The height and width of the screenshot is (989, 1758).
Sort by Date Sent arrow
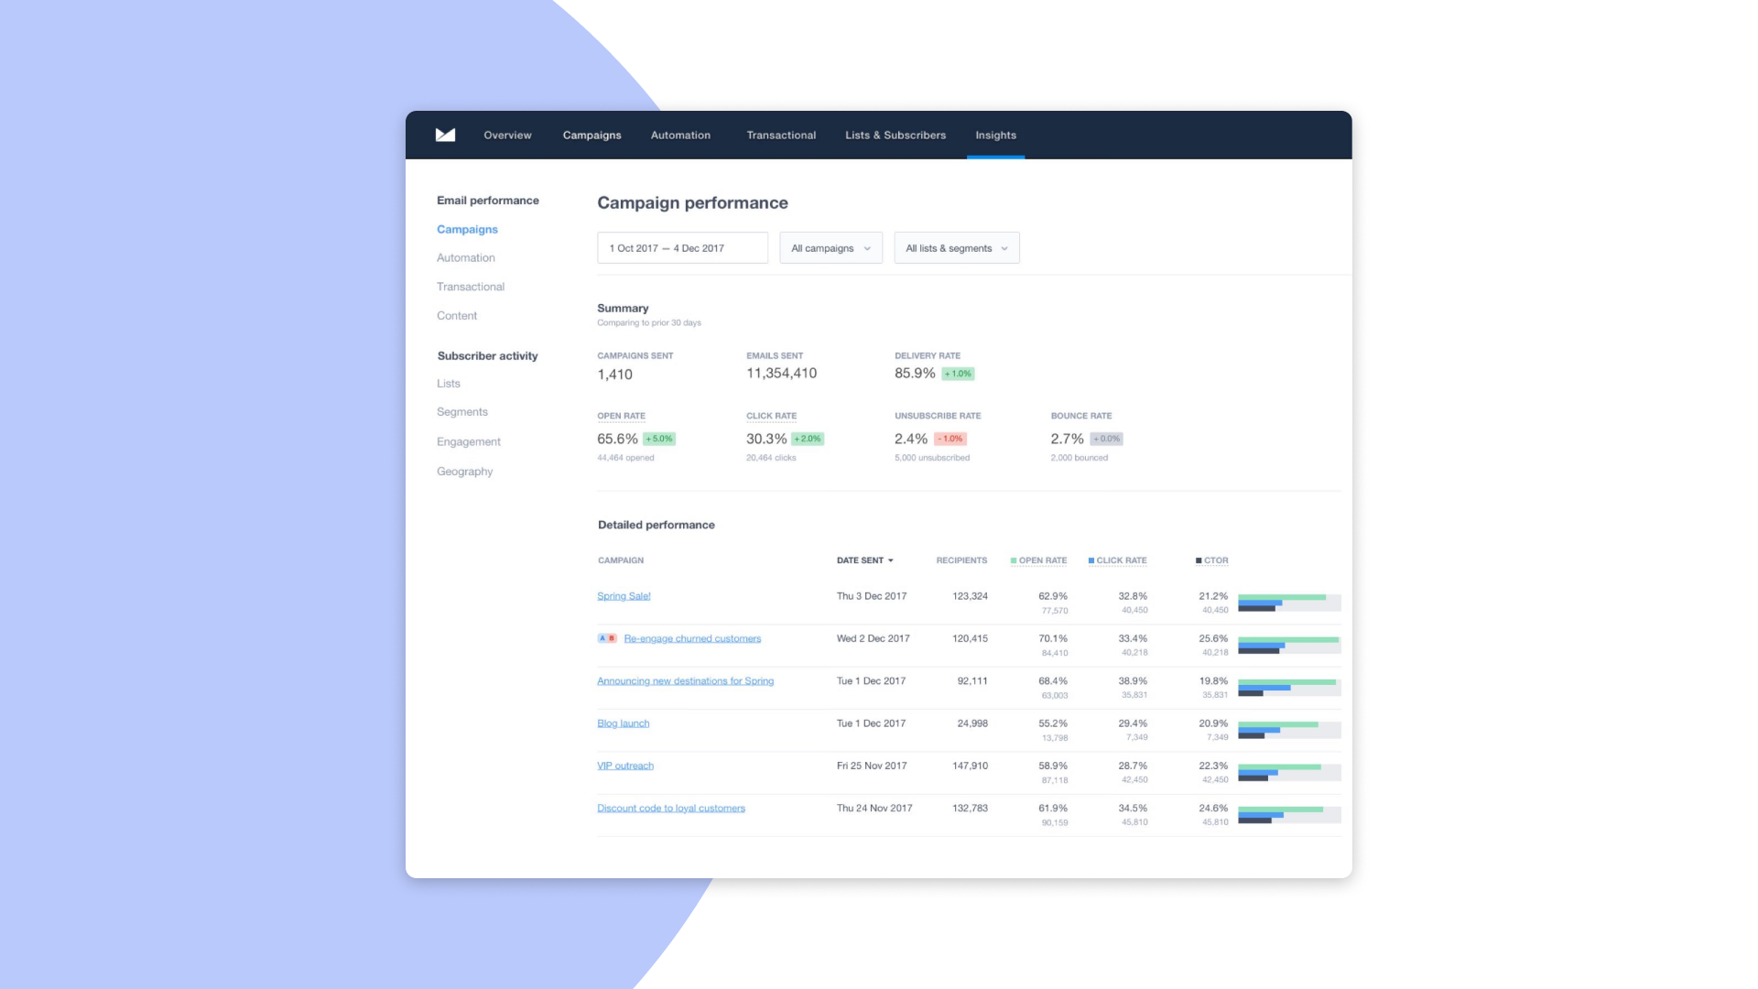[890, 560]
